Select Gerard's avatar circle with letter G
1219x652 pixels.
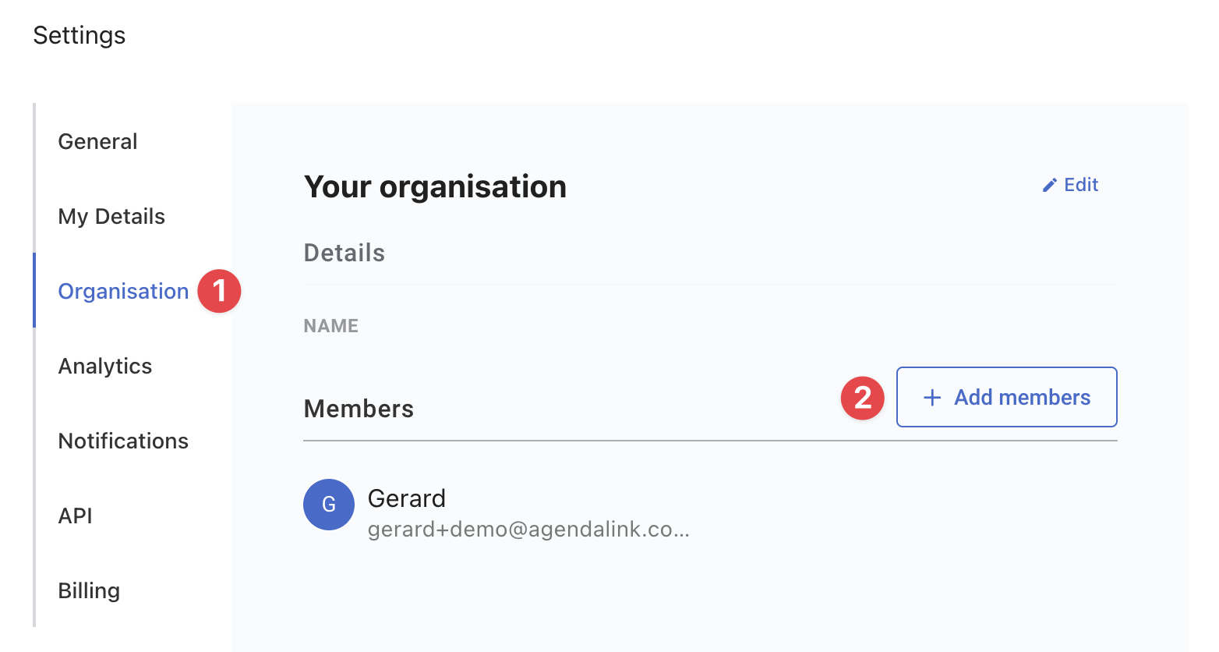click(x=328, y=505)
